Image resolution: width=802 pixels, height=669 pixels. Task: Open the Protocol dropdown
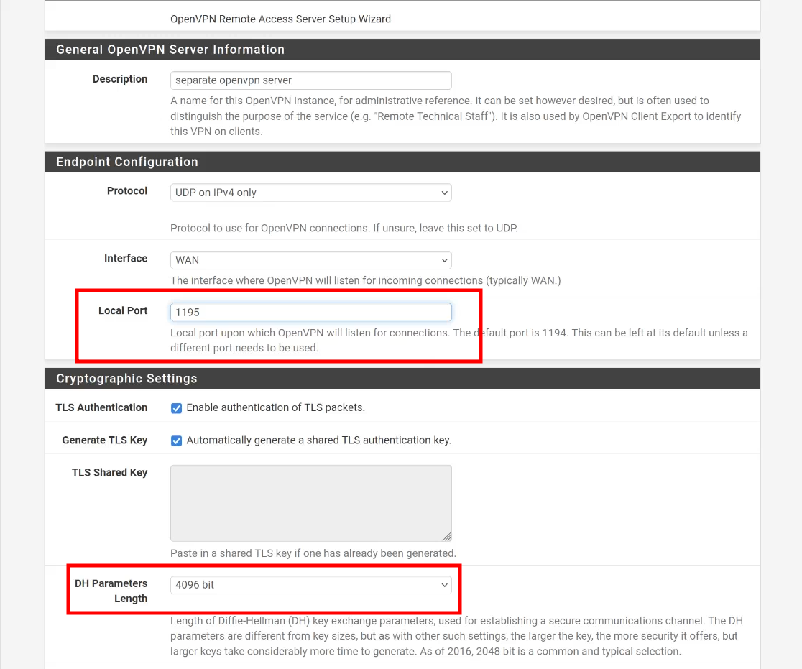(310, 193)
